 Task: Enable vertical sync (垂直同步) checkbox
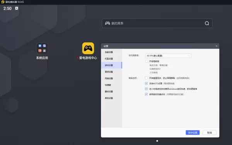[x=146, y=78]
